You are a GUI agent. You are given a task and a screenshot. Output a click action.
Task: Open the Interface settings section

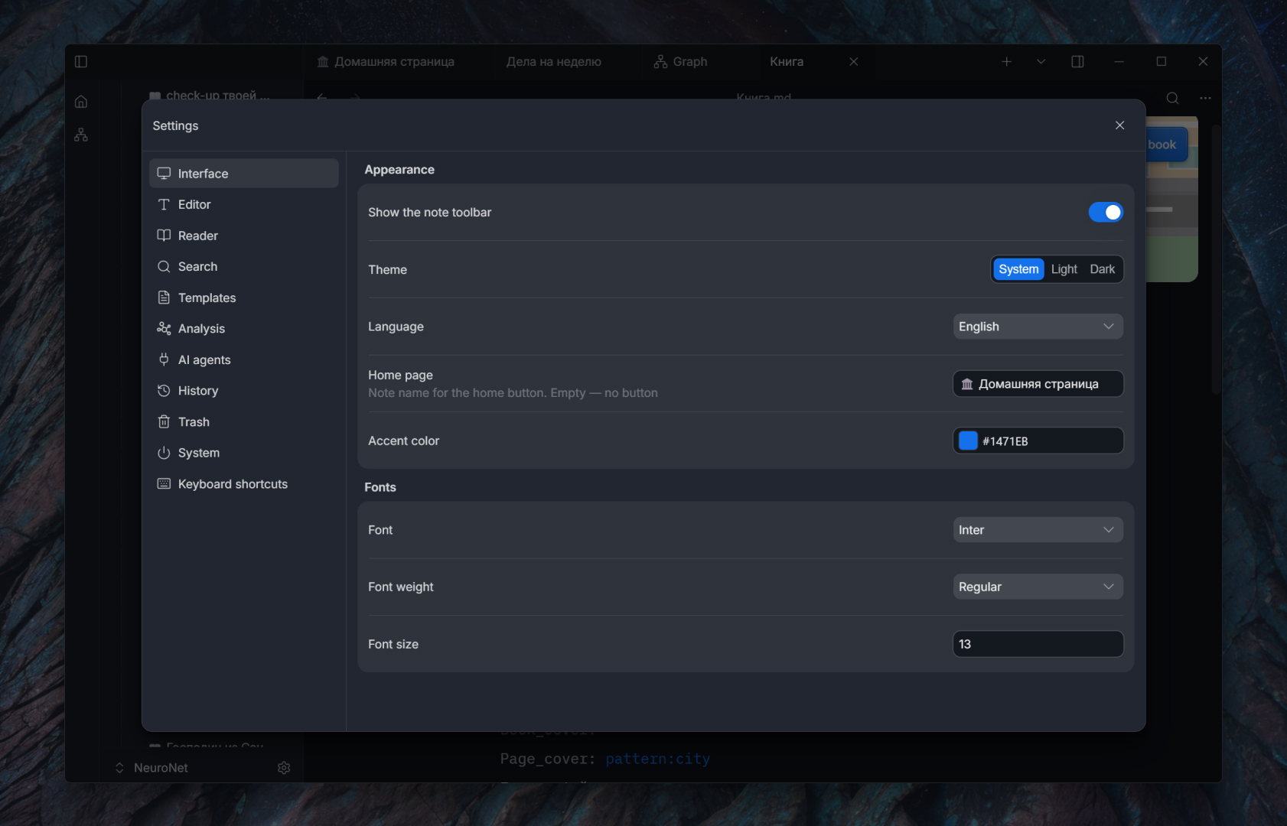[x=244, y=174]
